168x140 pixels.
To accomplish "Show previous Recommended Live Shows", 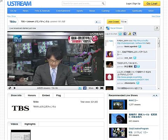I will click(x=154, y=95).
